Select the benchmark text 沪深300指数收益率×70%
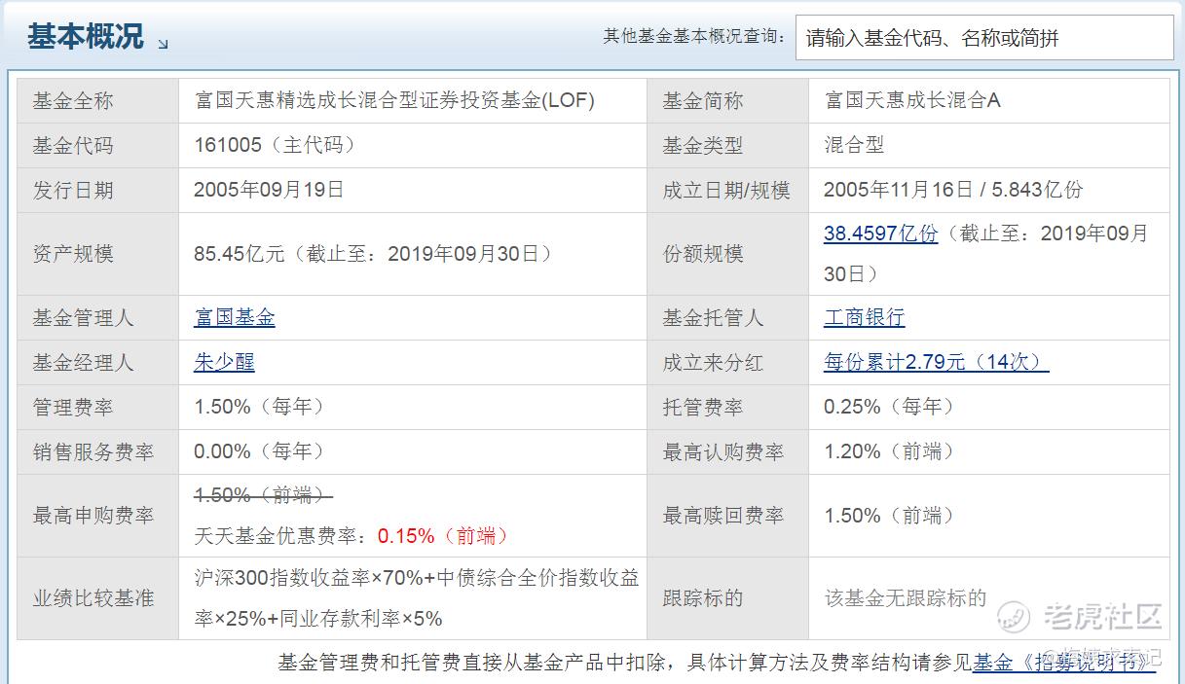This screenshot has height=684, width=1185. click(x=309, y=578)
